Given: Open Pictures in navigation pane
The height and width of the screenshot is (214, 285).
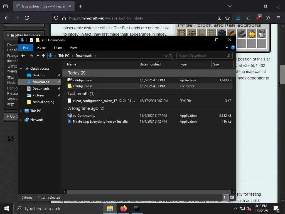Looking at the screenshot, I should tap(38, 95).
